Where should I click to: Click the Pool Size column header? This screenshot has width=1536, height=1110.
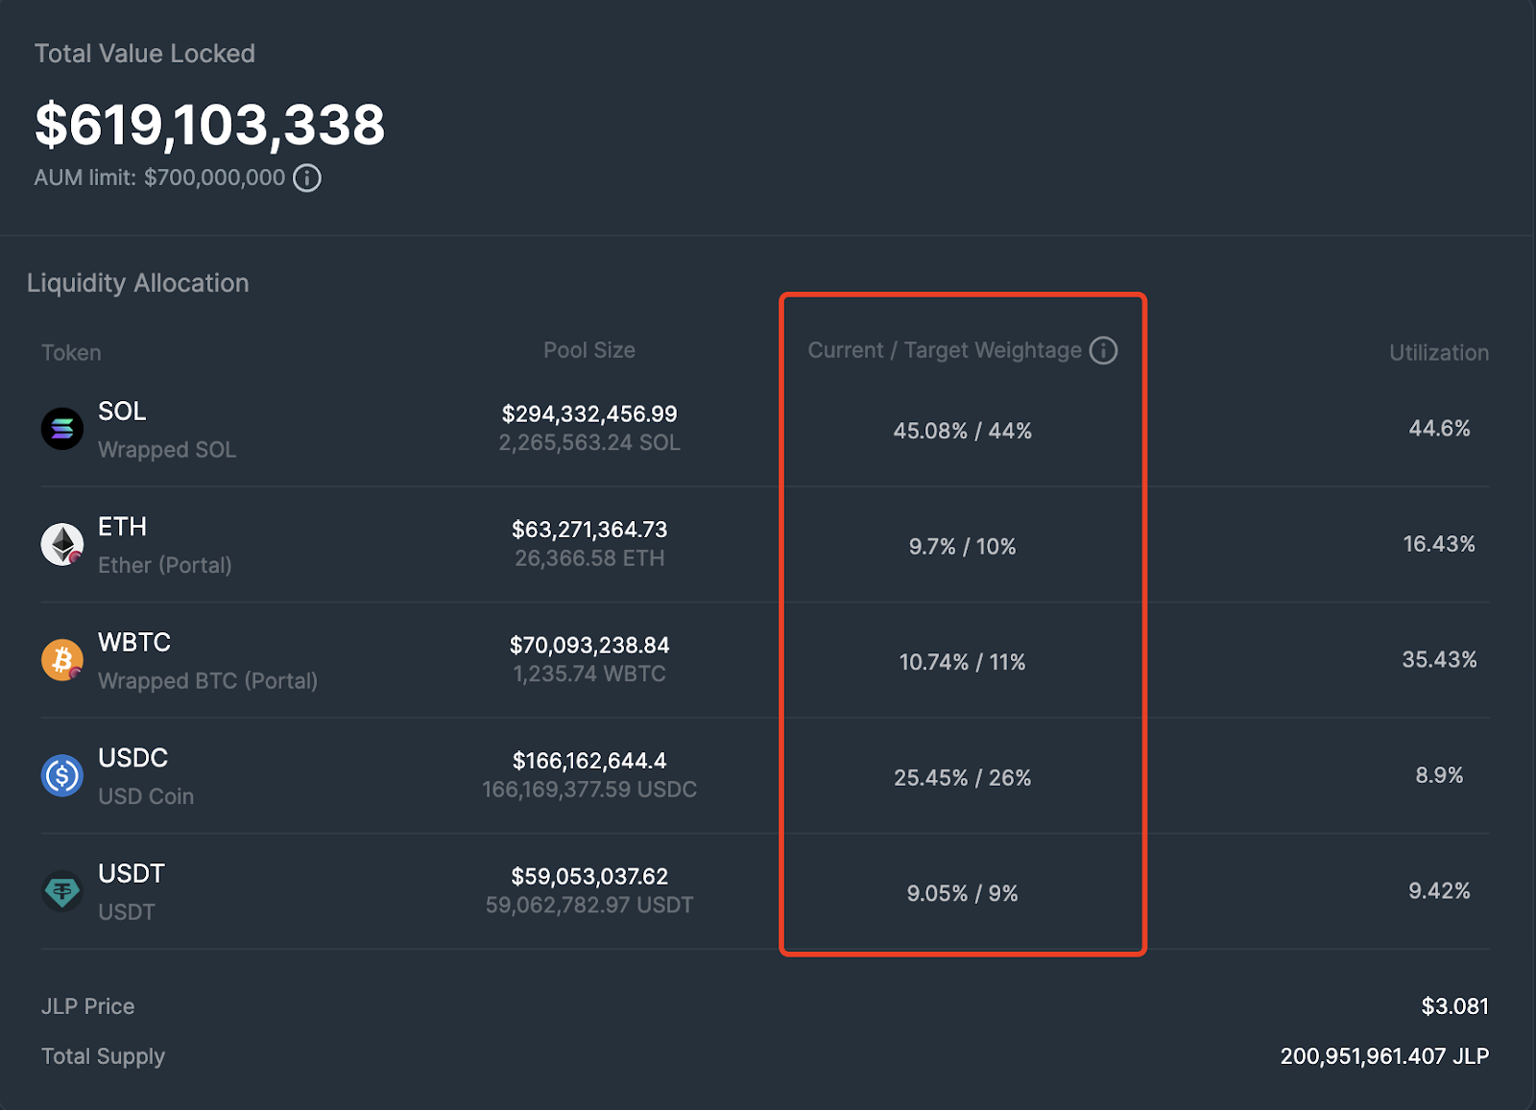[x=589, y=350]
